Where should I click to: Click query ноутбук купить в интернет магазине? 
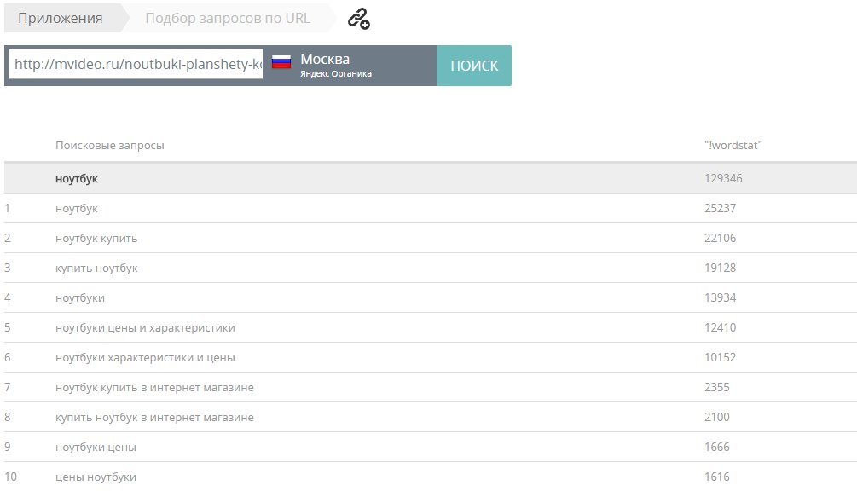154,387
